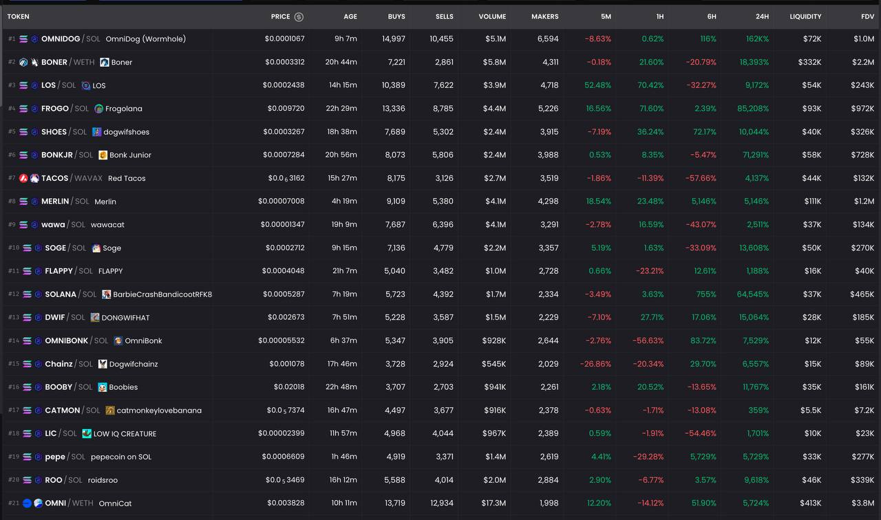Sort by the PRICE column header
Screen dimensions: 881x520
[280, 17]
